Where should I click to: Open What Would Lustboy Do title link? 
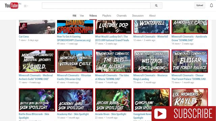(x=112, y=38)
